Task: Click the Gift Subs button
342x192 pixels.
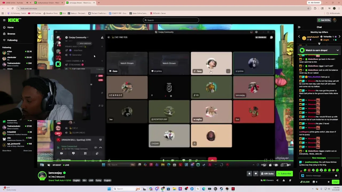Action: 267,174
